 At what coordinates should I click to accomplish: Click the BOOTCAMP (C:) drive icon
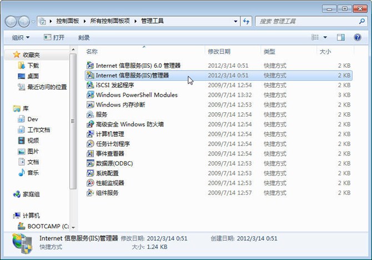point(21,226)
